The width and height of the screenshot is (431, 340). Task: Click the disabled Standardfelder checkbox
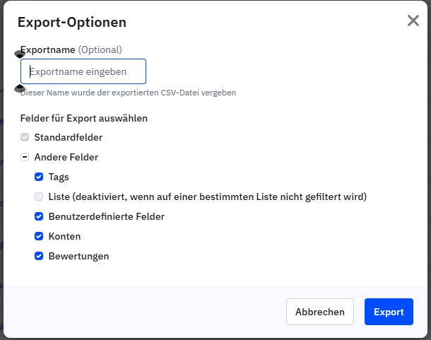point(25,137)
